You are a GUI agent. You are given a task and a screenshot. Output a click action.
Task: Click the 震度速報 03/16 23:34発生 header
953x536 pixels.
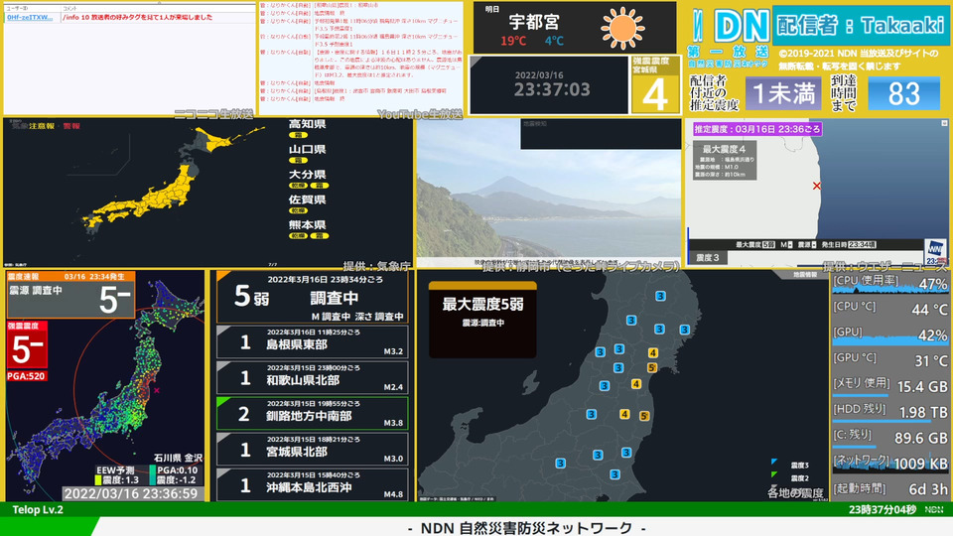click(70, 277)
